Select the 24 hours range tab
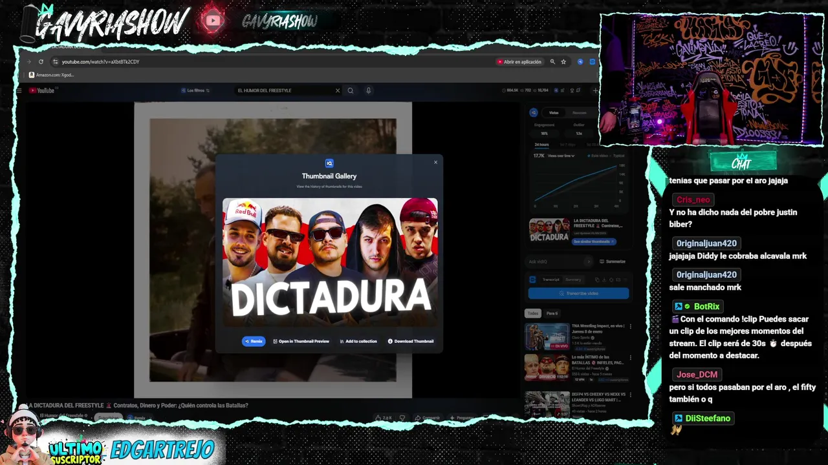This screenshot has width=828, height=465. pos(541,145)
